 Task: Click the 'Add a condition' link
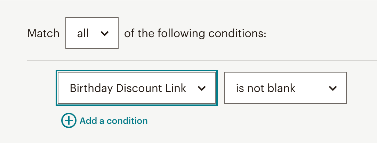[x=113, y=121]
